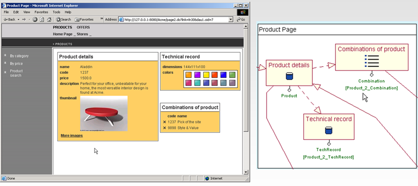The image size is (418, 186).
Task: Click the Pick of the site combination
Action: 189,122
